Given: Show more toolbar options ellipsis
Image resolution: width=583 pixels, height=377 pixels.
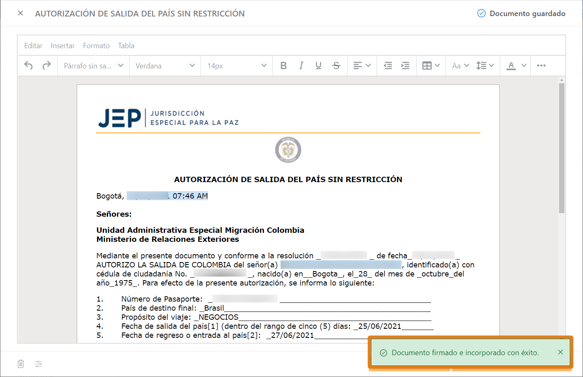Looking at the screenshot, I should click(541, 66).
